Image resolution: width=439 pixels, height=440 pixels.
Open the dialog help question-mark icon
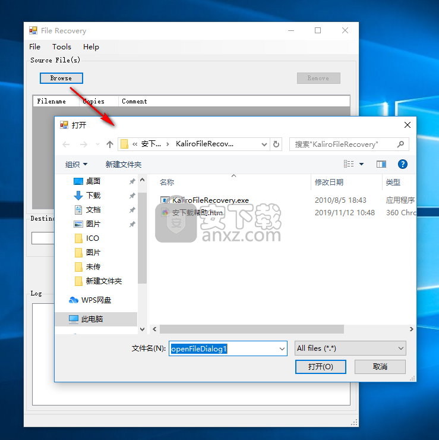pos(403,164)
